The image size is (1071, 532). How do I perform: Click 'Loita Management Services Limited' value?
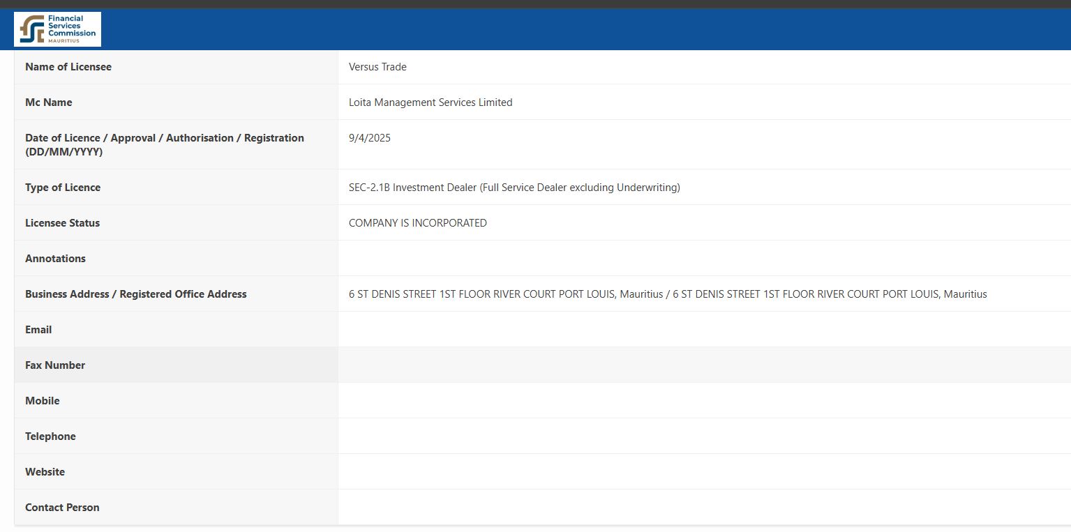coord(430,102)
